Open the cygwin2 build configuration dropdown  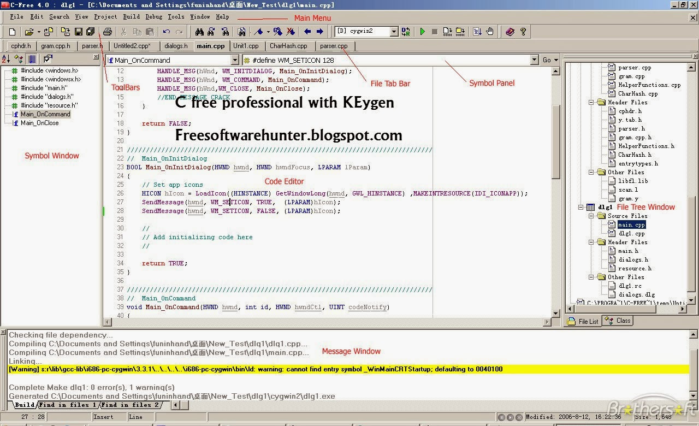(394, 32)
